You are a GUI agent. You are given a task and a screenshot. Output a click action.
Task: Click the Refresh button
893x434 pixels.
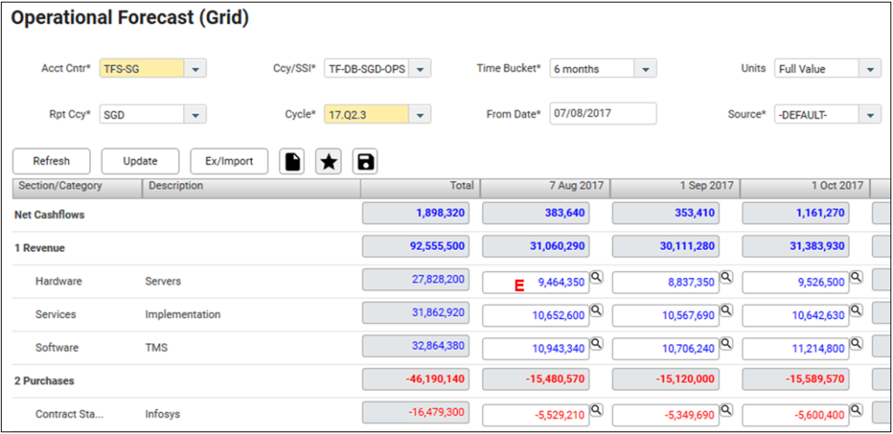(x=51, y=161)
